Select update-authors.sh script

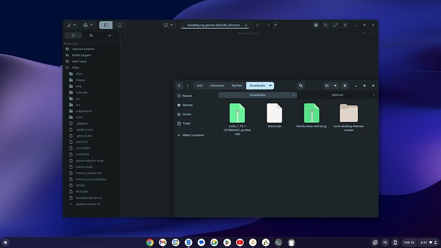[88, 204]
